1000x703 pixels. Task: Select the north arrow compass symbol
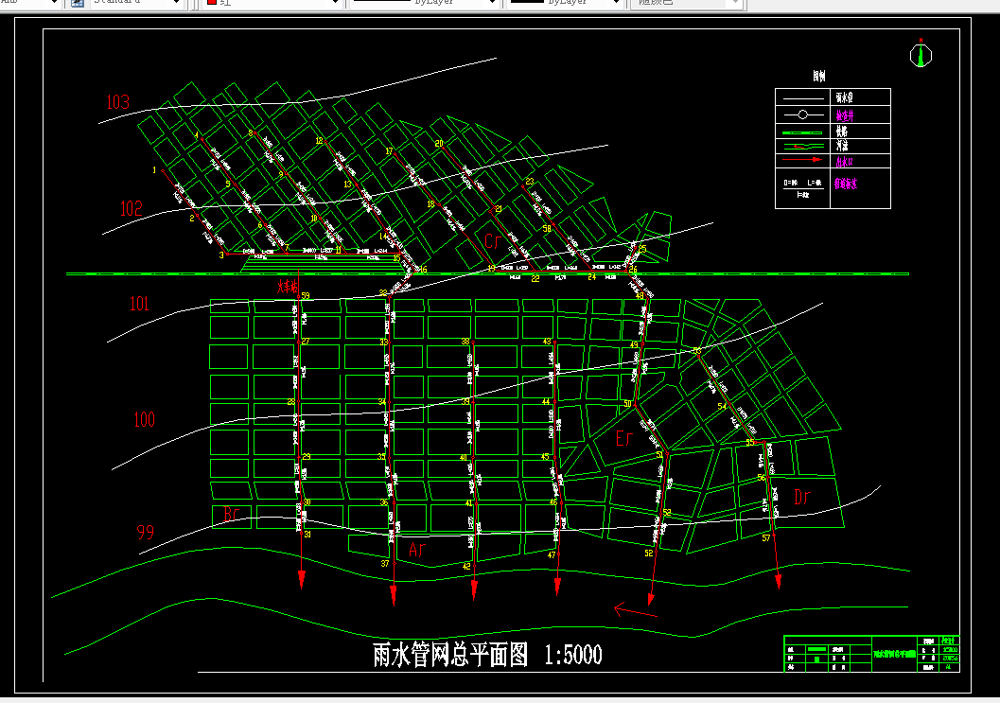pyautogui.click(x=921, y=55)
